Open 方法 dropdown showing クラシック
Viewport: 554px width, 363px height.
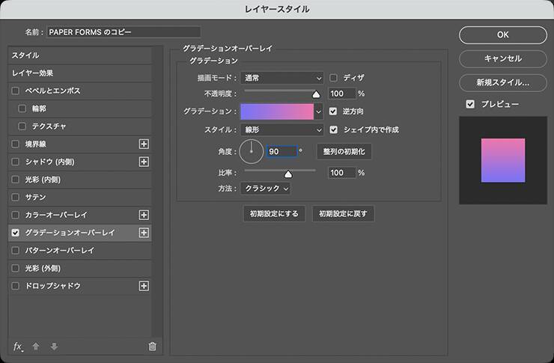pyautogui.click(x=266, y=188)
